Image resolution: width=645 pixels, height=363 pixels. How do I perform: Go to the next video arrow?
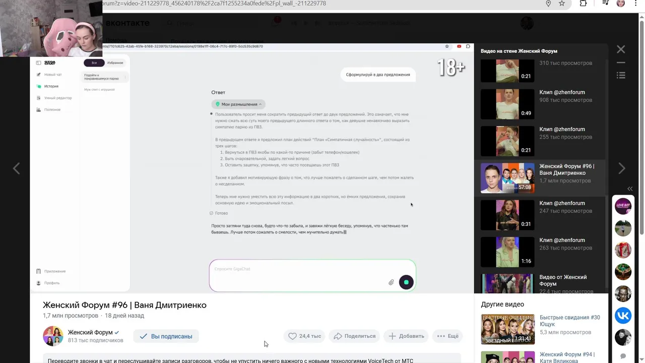622,168
